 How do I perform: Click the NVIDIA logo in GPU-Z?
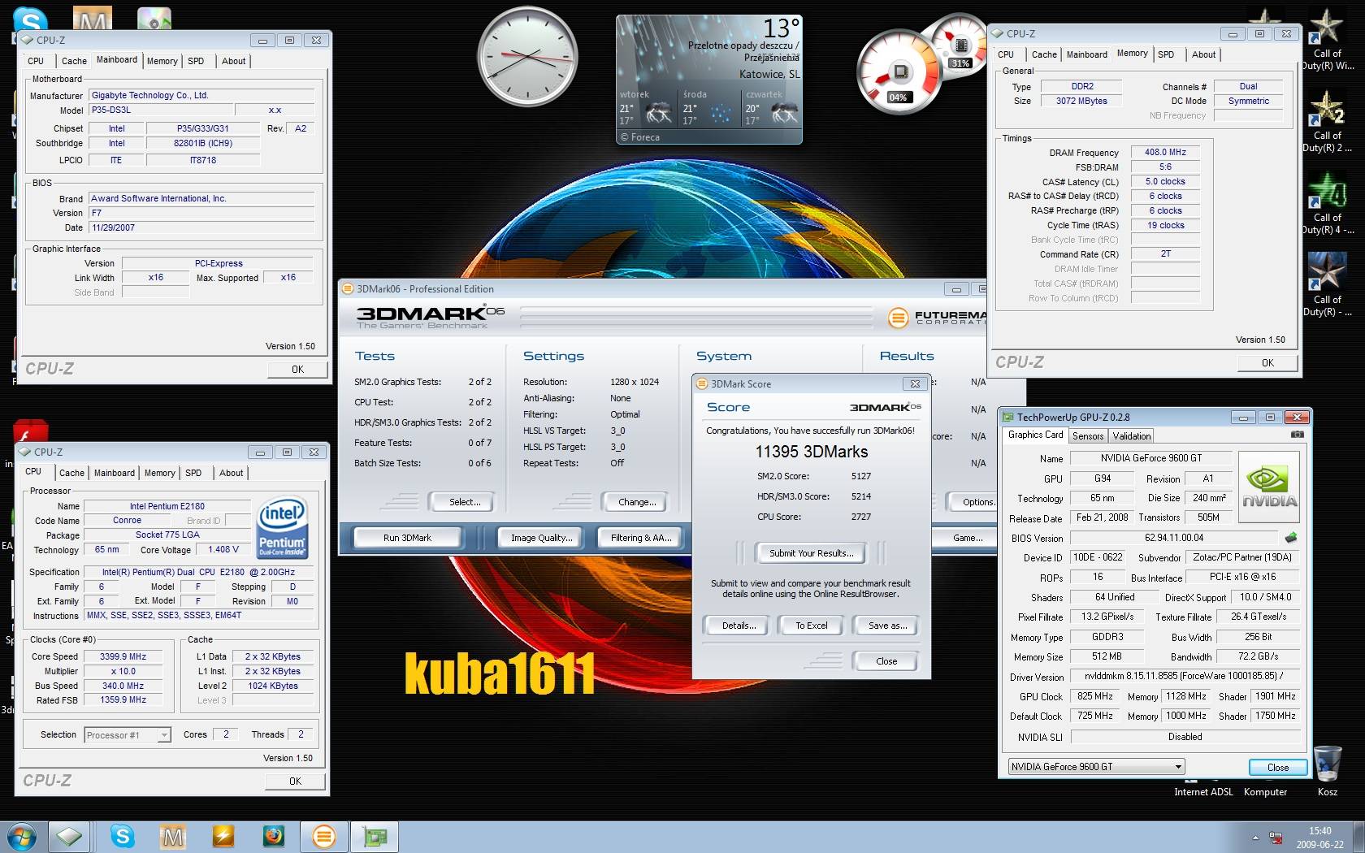click(x=1270, y=487)
